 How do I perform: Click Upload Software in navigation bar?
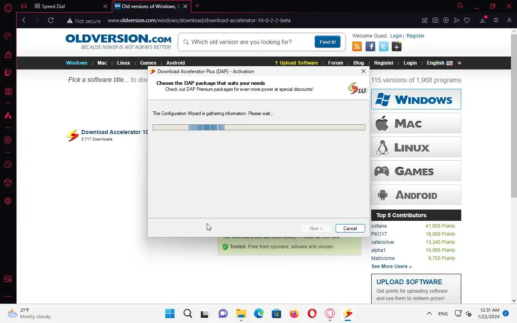[x=296, y=63]
